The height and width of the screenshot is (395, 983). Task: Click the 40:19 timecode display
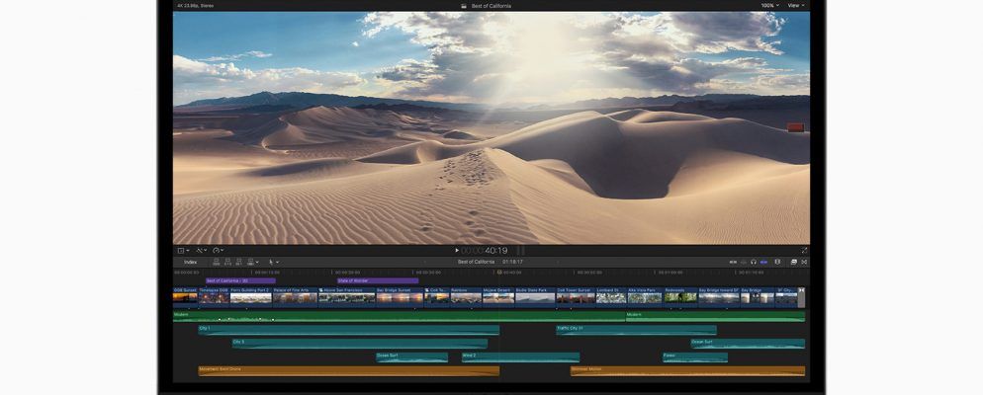coord(495,251)
